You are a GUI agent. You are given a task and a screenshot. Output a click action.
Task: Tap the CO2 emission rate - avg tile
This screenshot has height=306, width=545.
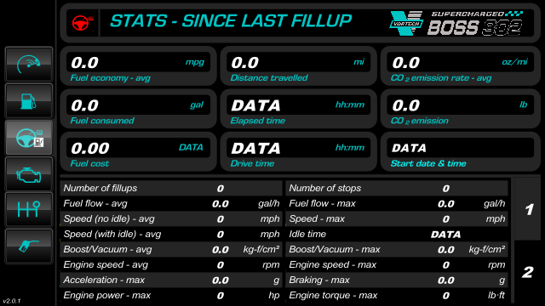pos(460,66)
